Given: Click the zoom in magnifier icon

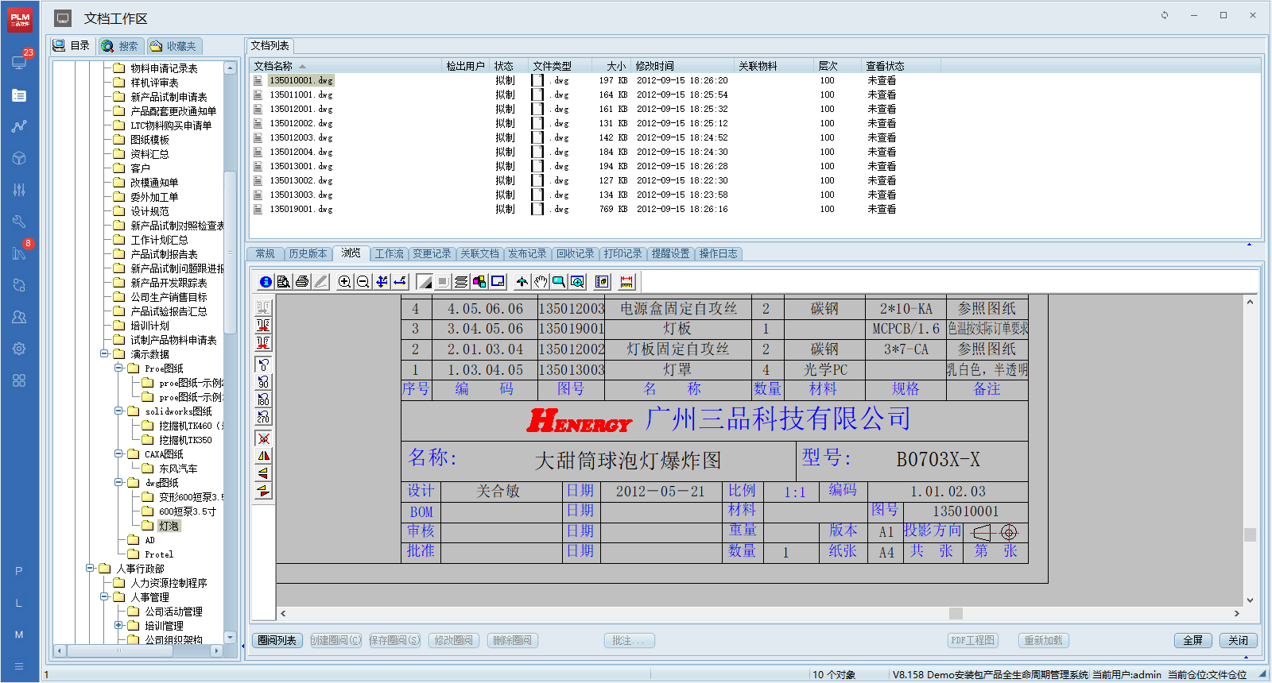Looking at the screenshot, I should 344,281.
